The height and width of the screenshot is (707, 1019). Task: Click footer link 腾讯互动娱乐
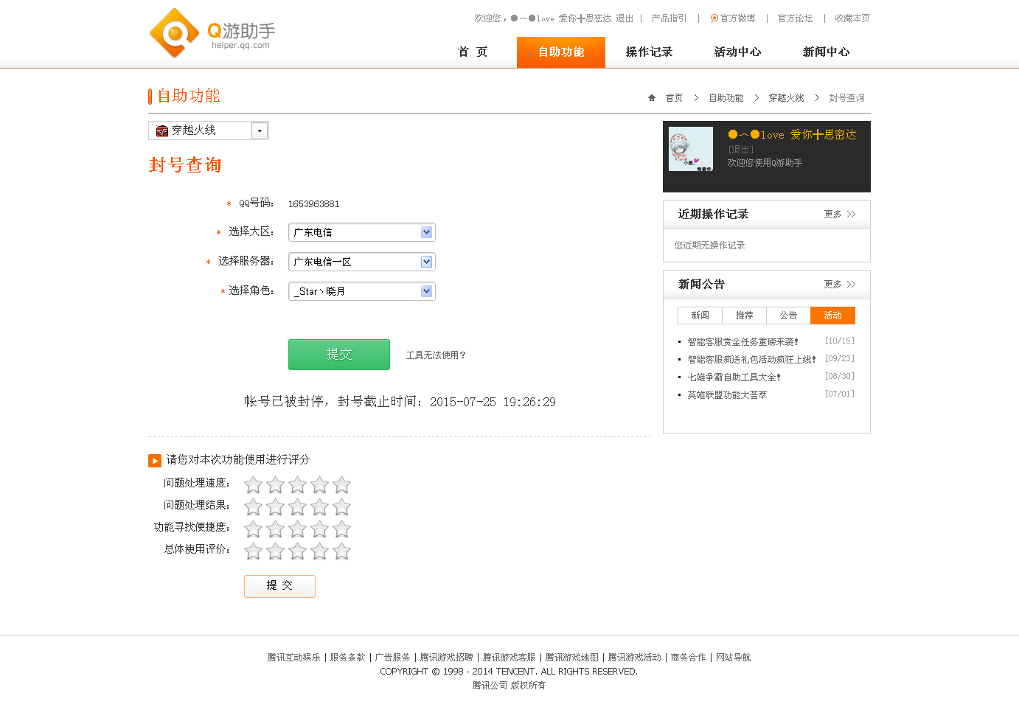pyautogui.click(x=293, y=658)
